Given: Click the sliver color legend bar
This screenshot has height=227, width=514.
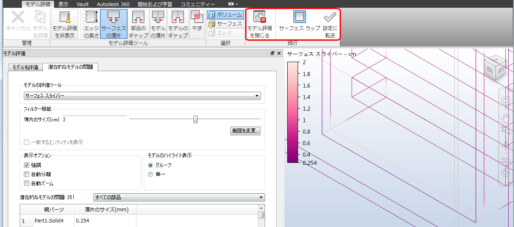Looking at the screenshot, I should tap(292, 112).
